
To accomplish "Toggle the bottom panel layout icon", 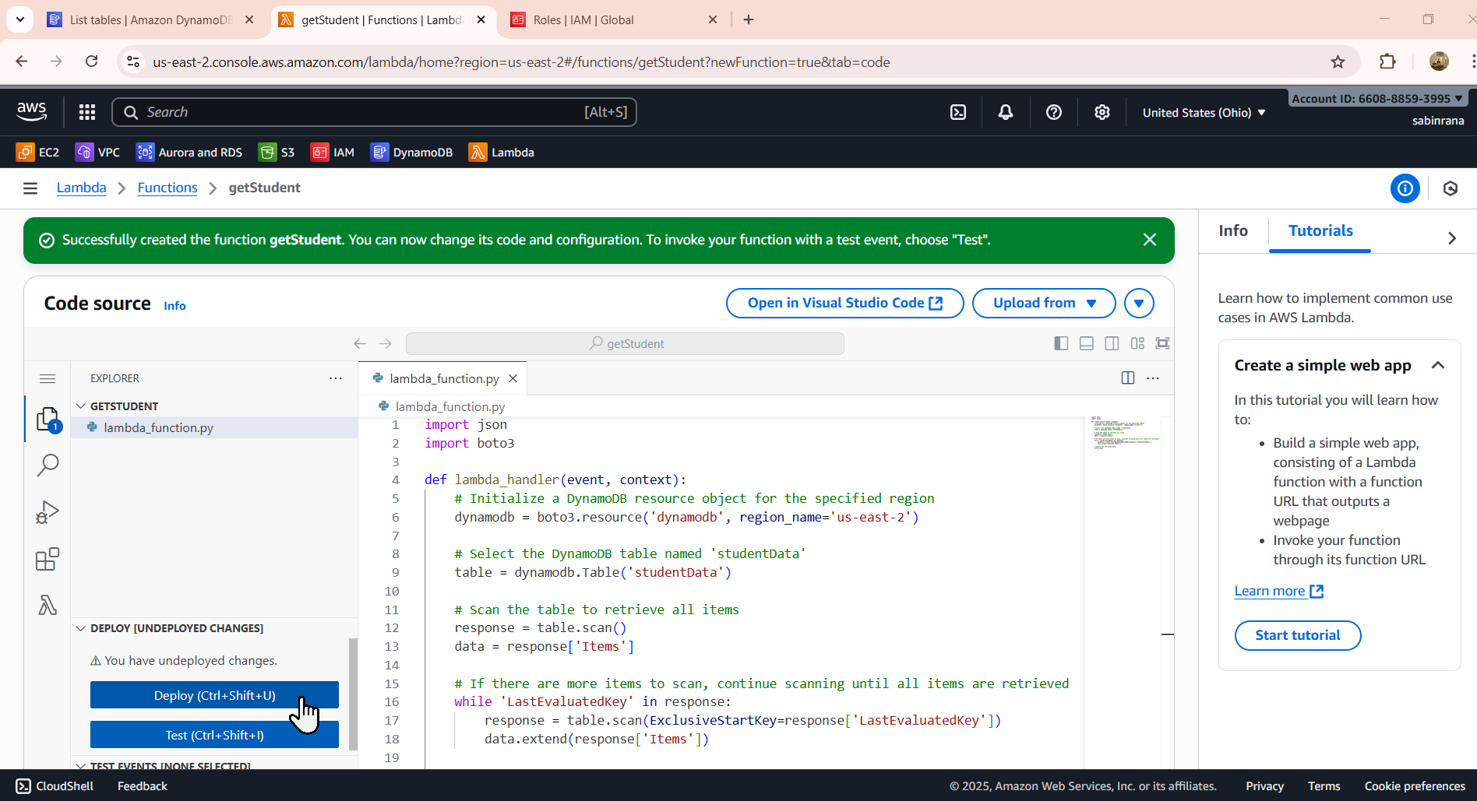I will 1087,343.
